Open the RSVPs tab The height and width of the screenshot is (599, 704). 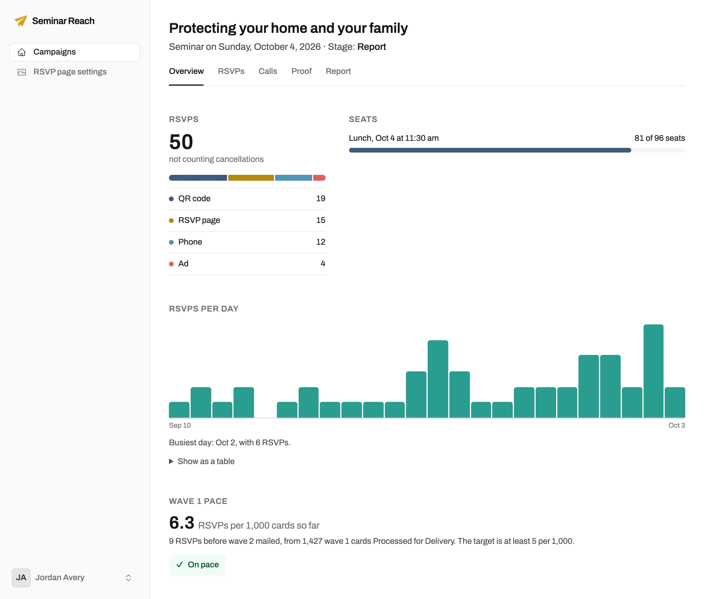coord(231,71)
